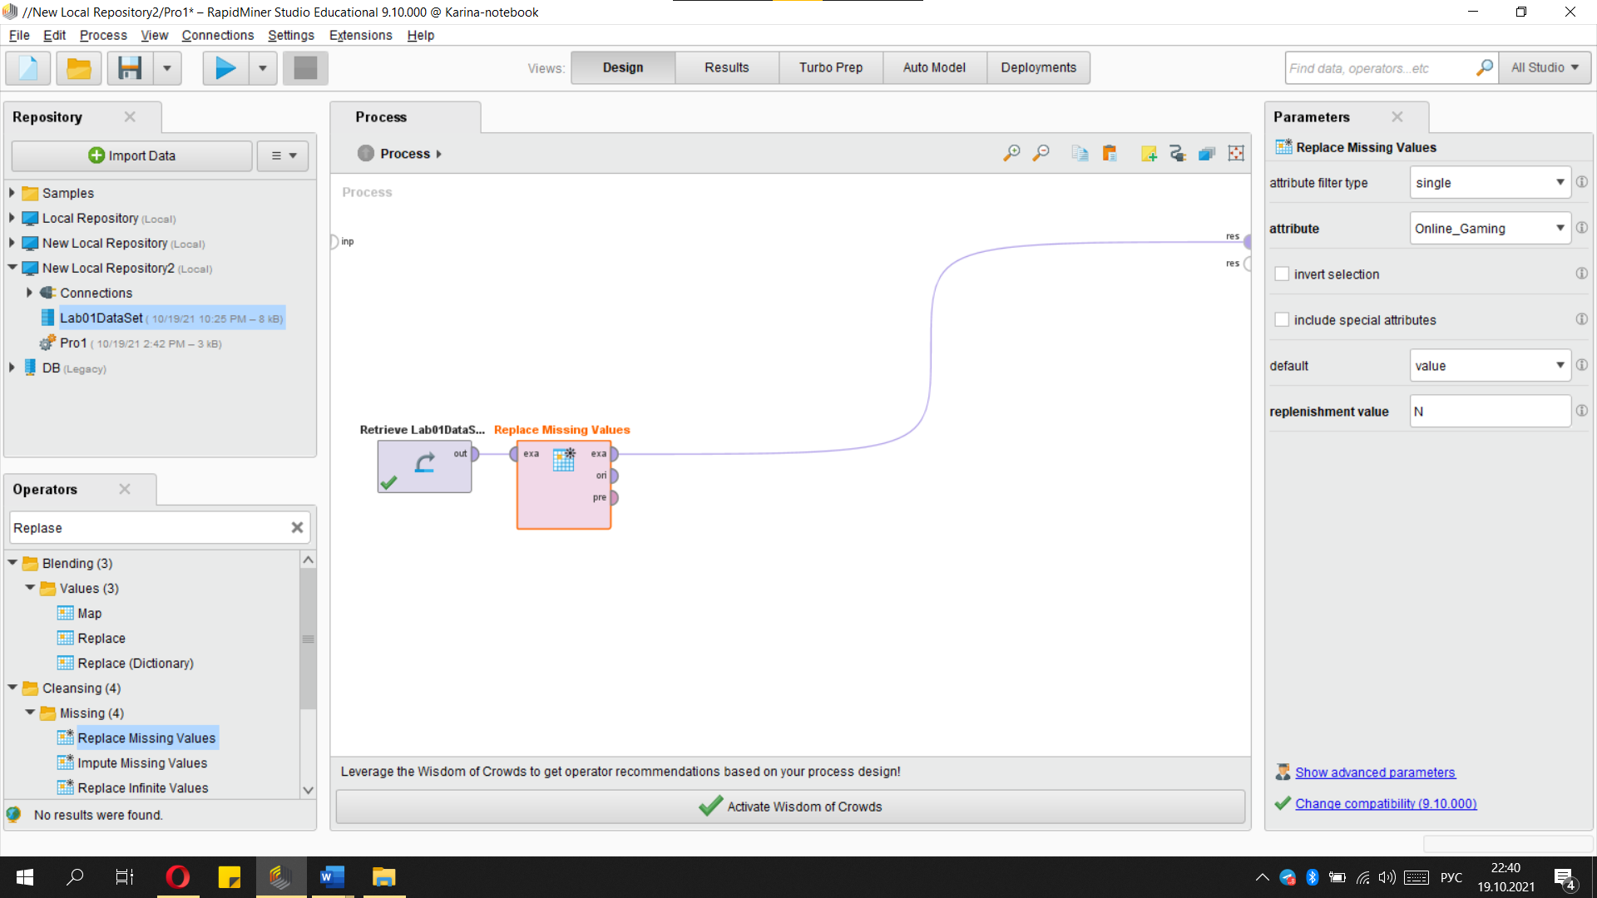Click Change compatibility (9.10.000) link
The height and width of the screenshot is (898, 1597).
point(1386,803)
